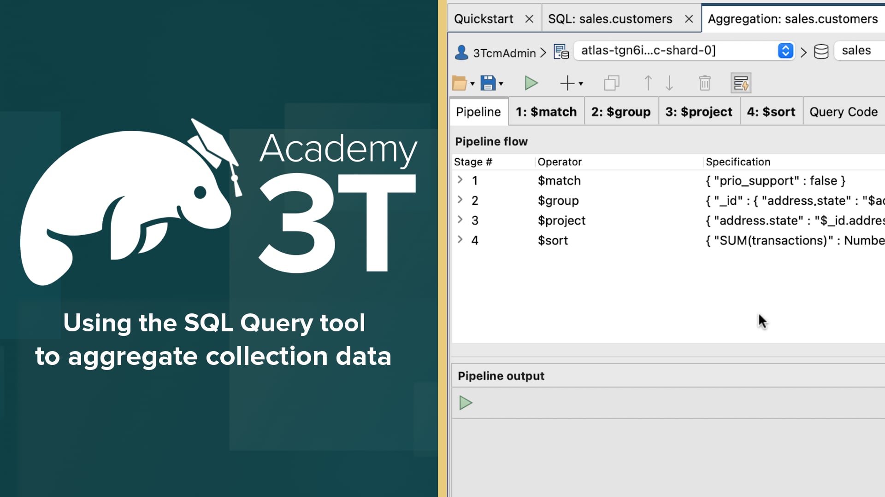Add a new stage with plus icon
Image resolution: width=885 pixels, height=497 pixels.
(x=567, y=83)
